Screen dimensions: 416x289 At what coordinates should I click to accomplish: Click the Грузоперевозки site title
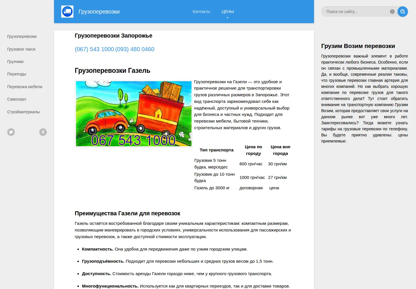coord(99,12)
